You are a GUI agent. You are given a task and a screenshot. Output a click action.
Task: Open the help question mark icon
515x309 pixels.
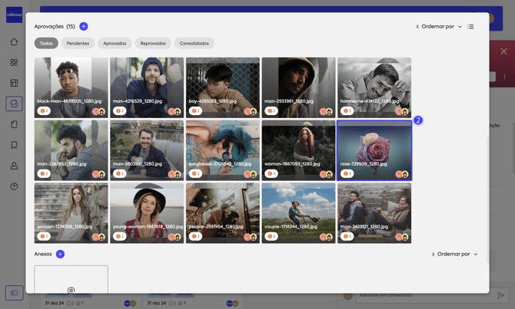[x=14, y=186]
